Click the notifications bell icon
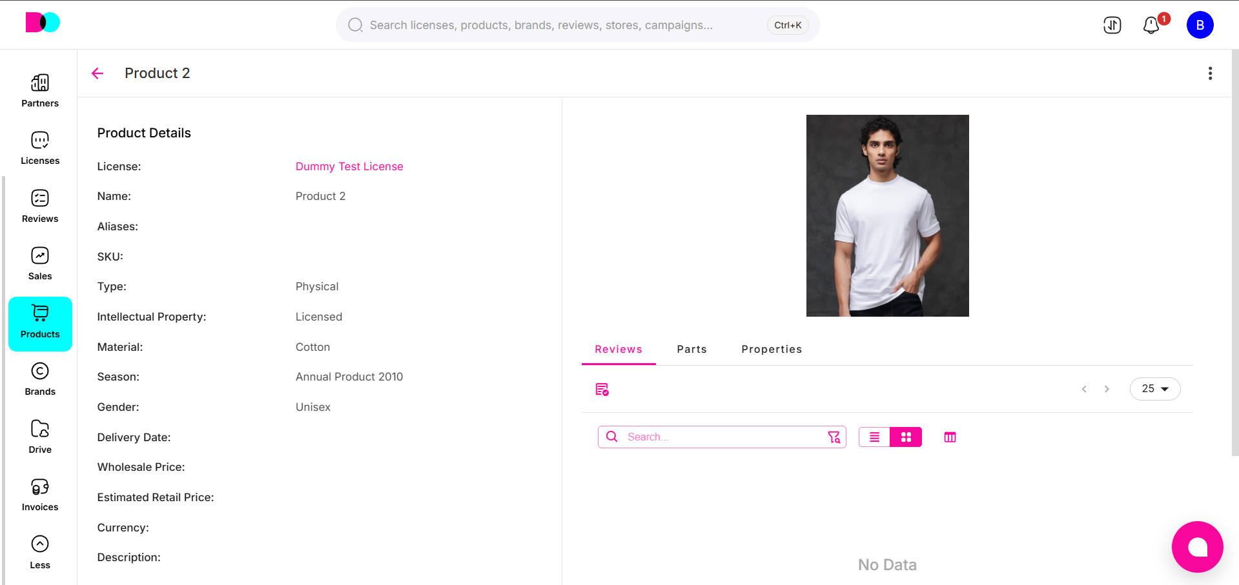1239x585 pixels. [1151, 25]
